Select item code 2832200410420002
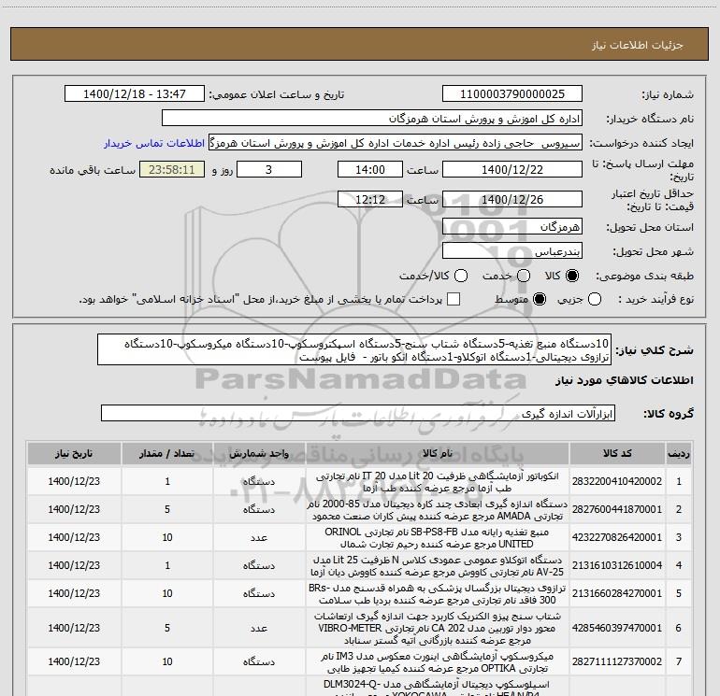 pos(617,481)
